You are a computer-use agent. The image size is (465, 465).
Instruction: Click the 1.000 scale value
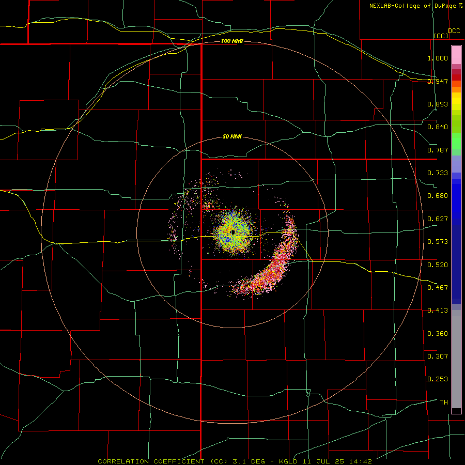(438, 58)
